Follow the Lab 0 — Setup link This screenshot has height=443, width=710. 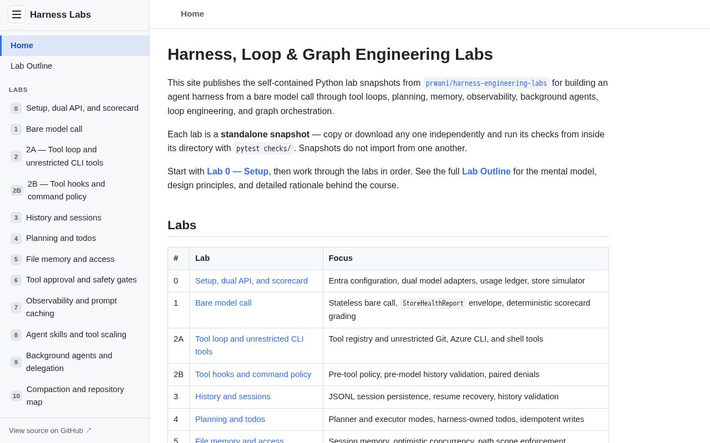[237, 172]
